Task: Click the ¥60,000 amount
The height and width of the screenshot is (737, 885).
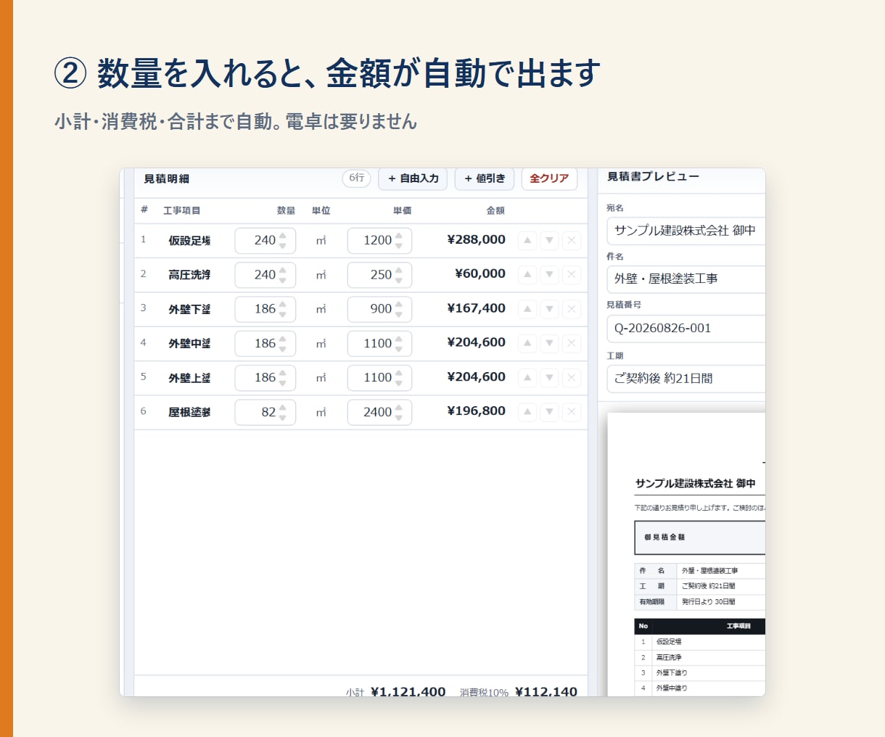Action: pyautogui.click(x=479, y=273)
